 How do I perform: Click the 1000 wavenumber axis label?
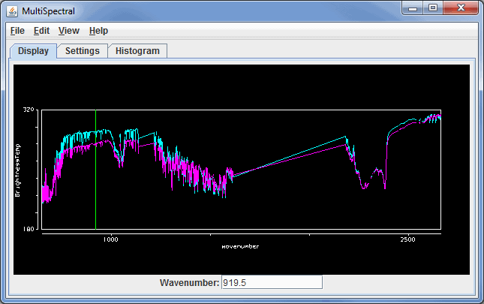110,239
